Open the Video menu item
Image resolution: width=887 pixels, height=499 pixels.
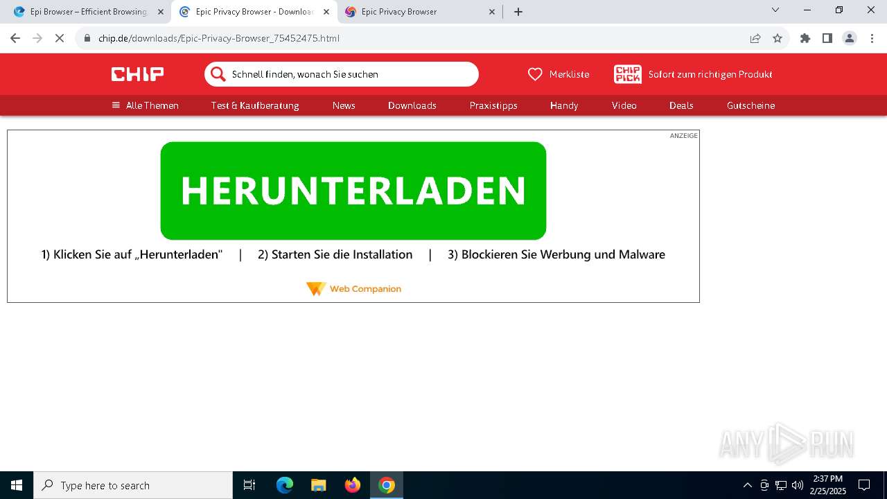click(x=624, y=105)
